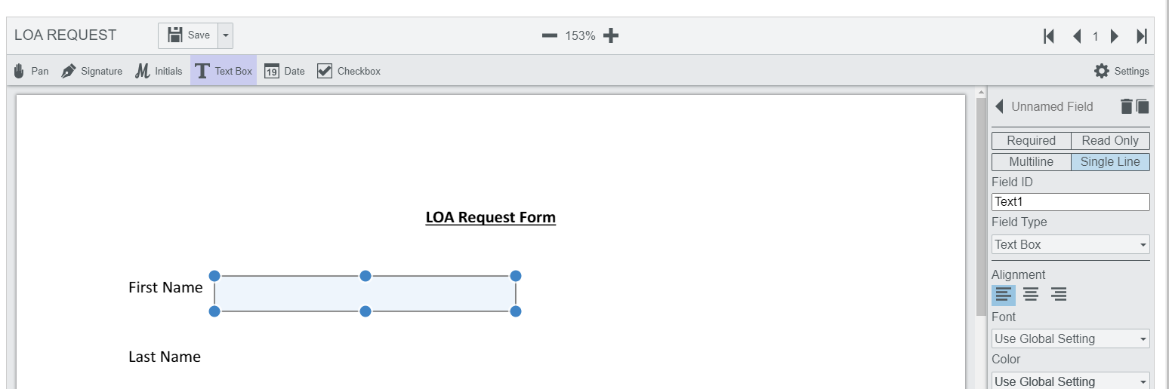Open the Save options dropdown arrow
The height and width of the screenshot is (389, 1169).
[x=226, y=35]
